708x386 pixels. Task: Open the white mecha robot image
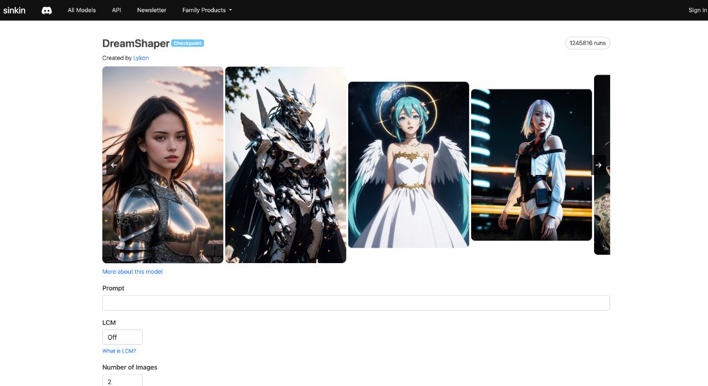point(286,165)
